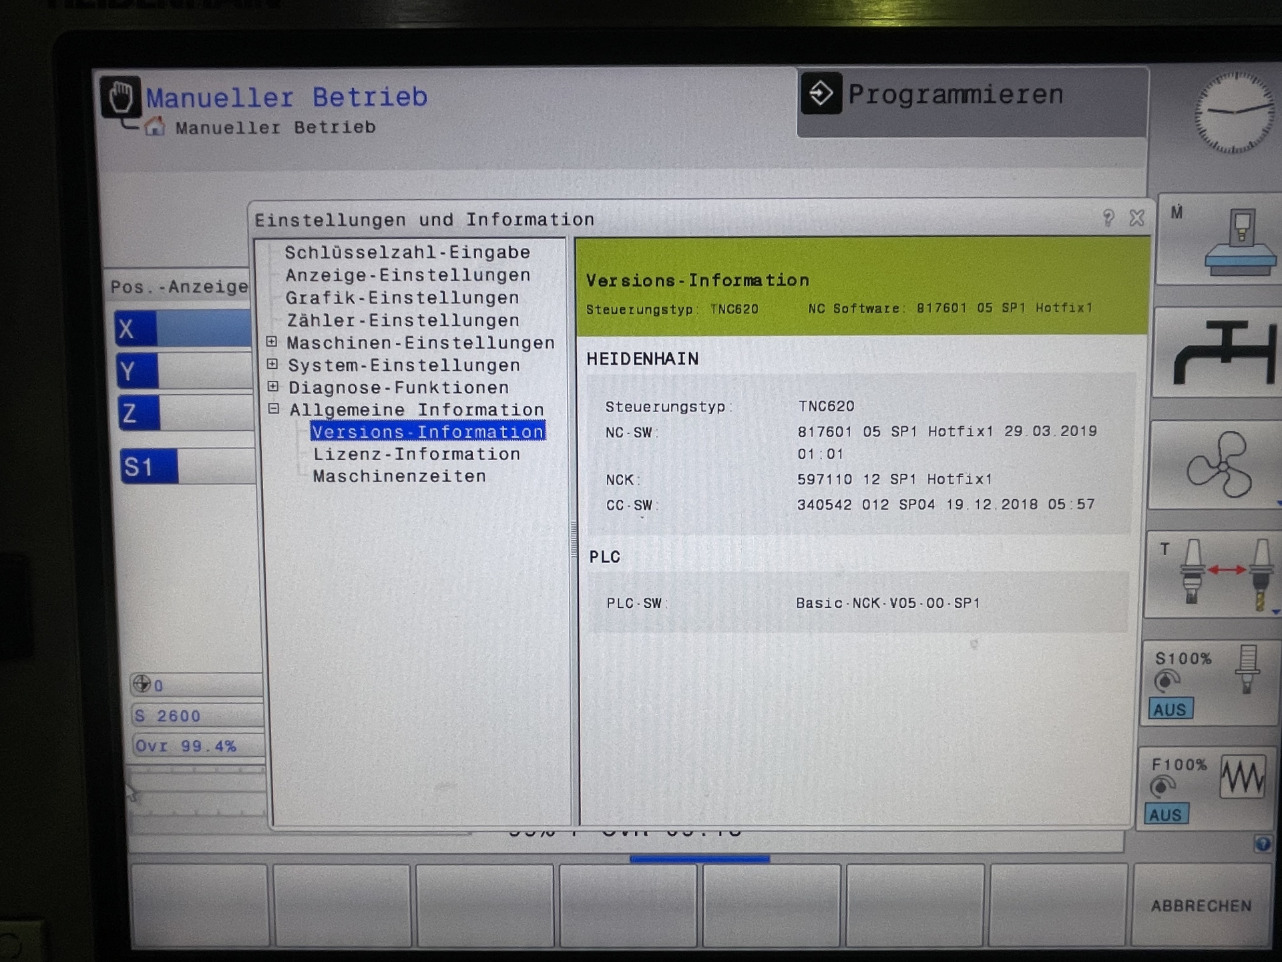Viewport: 1282px width, 962px height.
Task: Click the fan icon in sidebar
Action: click(1218, 465)
